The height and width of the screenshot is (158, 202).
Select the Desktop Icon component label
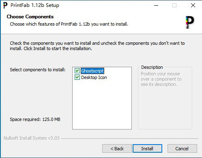coord(94,77)
